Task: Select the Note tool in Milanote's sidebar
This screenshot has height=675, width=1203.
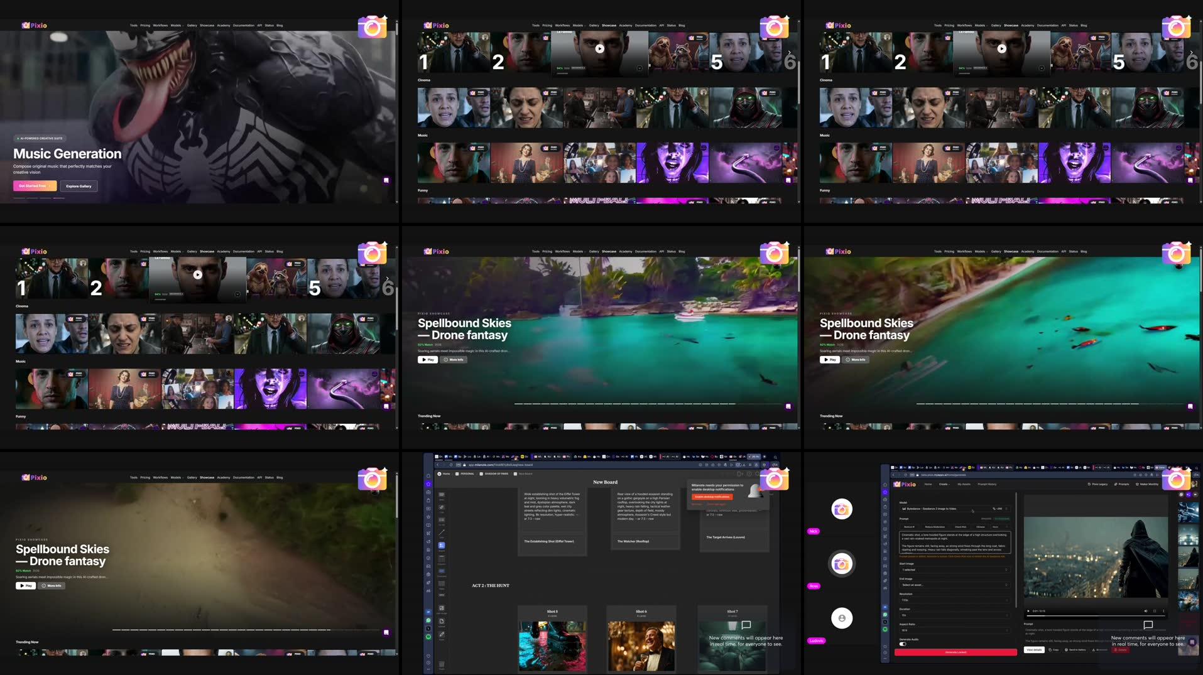Action: (442, 494)
